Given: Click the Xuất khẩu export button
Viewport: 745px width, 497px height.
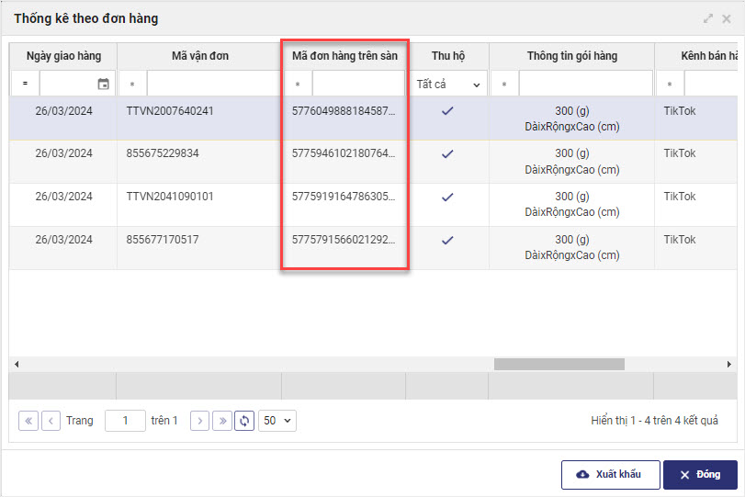Looking at the screenshot, I should (610, 475).
